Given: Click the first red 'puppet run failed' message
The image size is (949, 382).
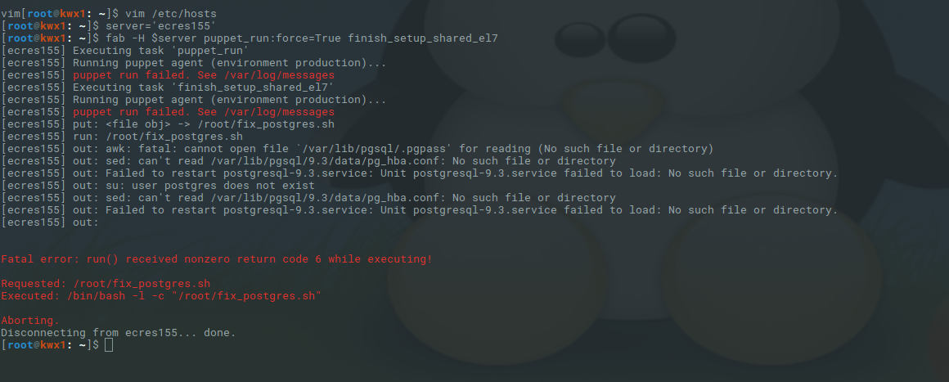Looking at the screenshot, I should (x=204, y=75).
